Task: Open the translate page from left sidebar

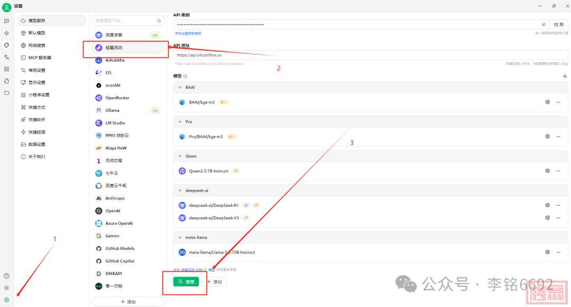Action: (6, 57)
